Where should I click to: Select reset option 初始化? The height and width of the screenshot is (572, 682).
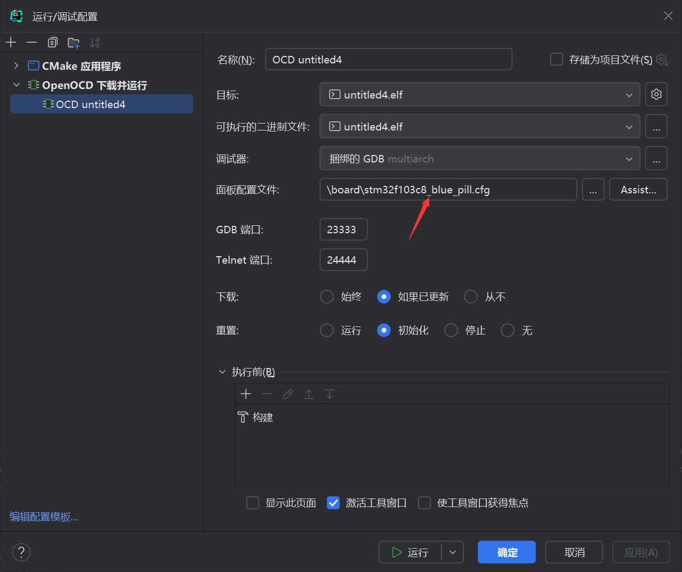tap(384, 330)
